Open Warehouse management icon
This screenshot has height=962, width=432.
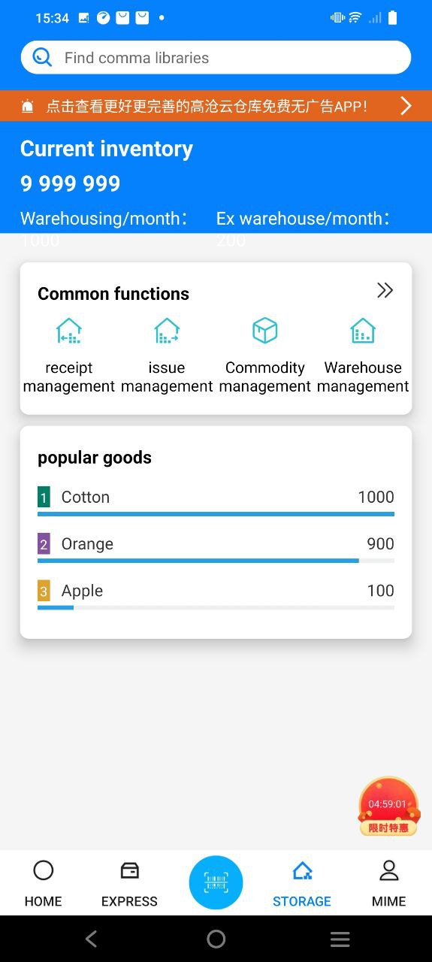[x=363, y=331]
